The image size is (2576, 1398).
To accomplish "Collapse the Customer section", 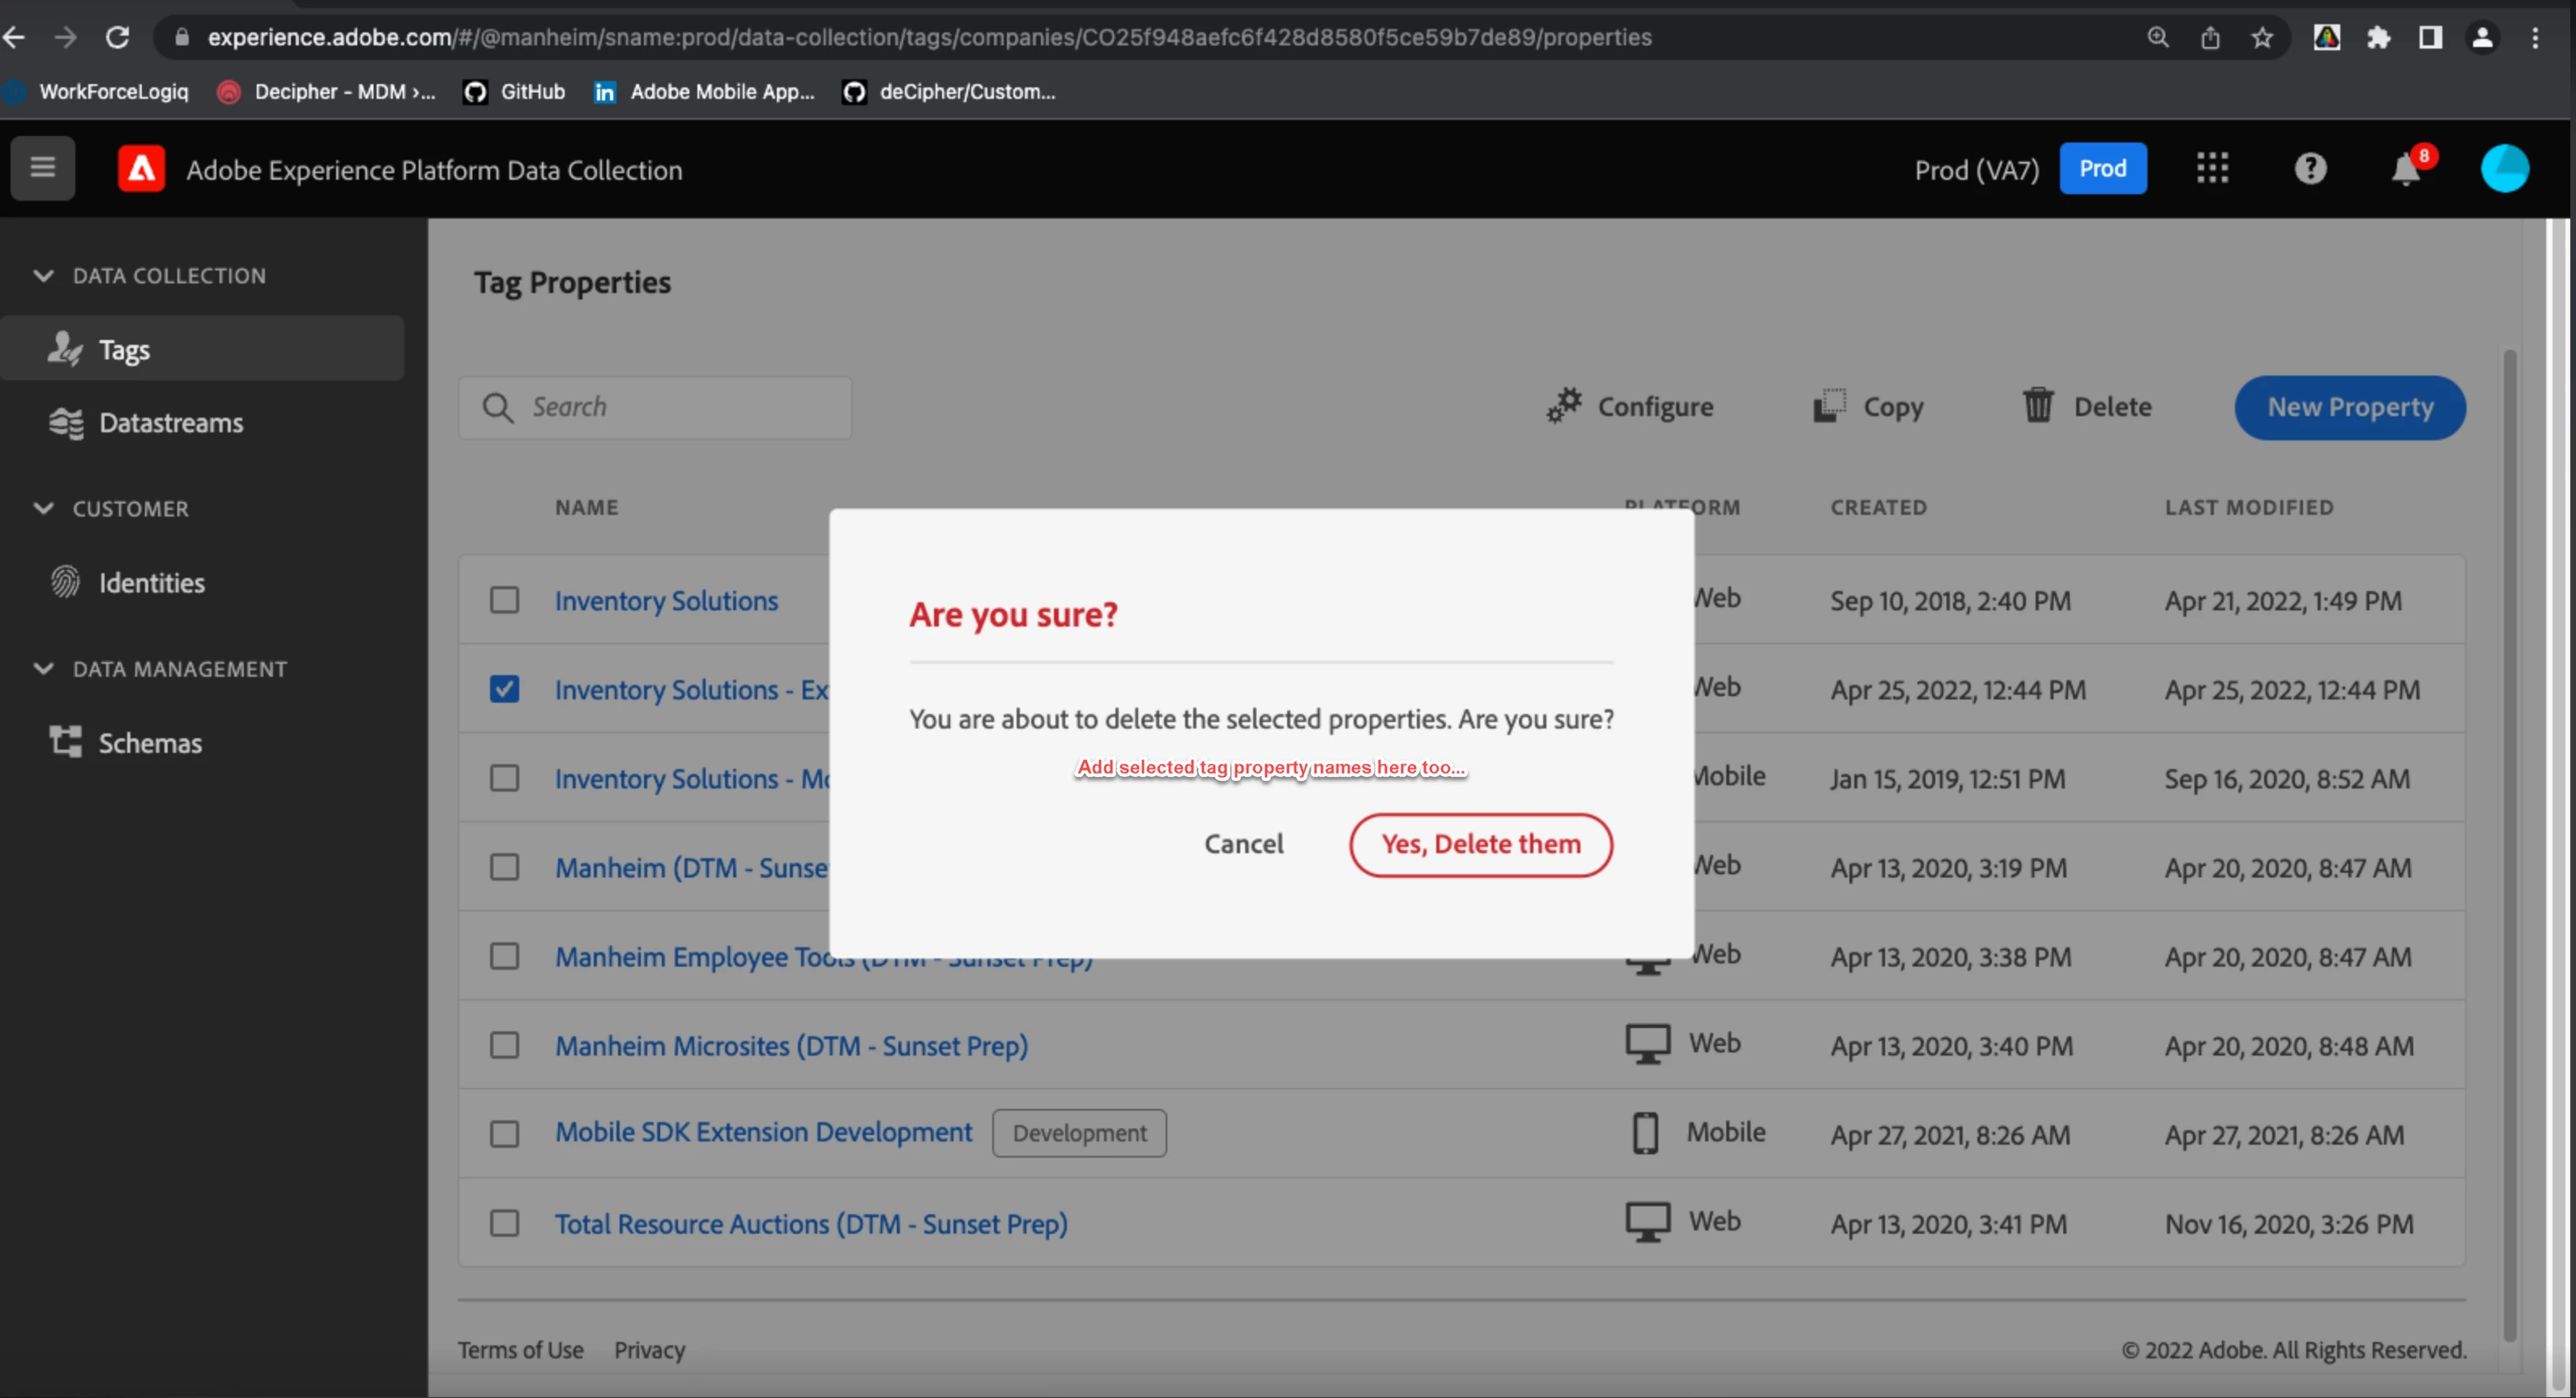I will click(x=43, y=508).
